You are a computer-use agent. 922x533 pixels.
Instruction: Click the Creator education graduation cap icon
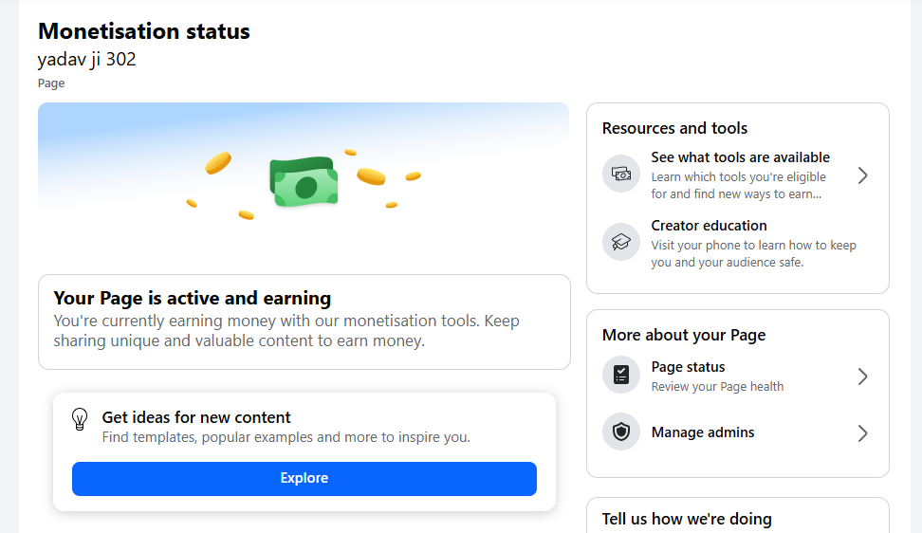click(621, 242)
